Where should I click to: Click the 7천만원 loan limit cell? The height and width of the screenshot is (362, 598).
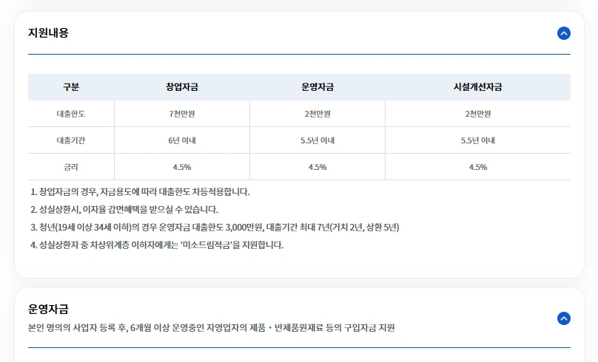click(x=182, y=114)
